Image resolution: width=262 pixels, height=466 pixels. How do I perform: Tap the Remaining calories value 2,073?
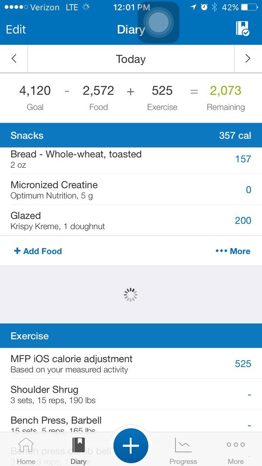[x=226, y=91]
